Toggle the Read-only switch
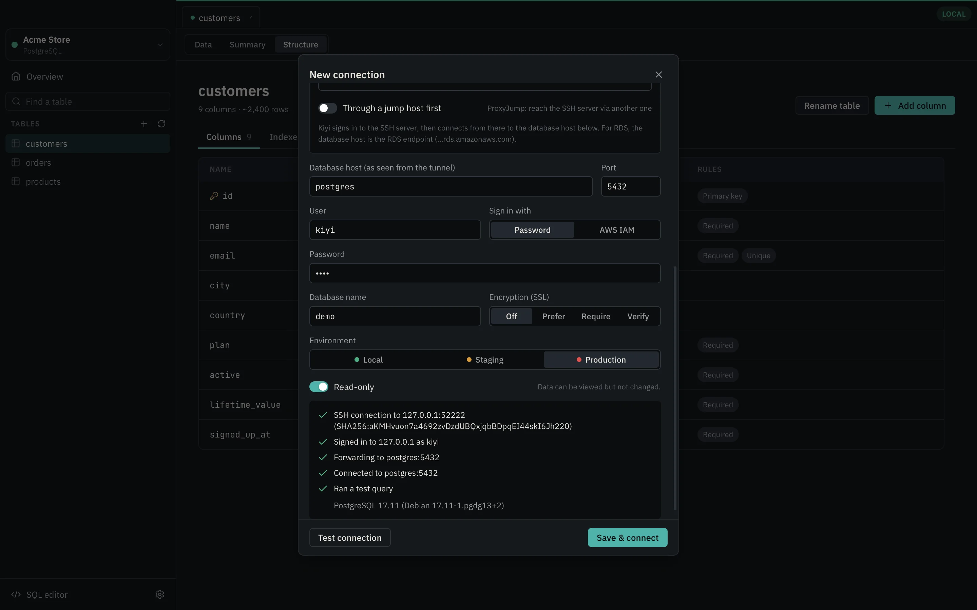Screen dimensions: 977x610 click(319, 387)
